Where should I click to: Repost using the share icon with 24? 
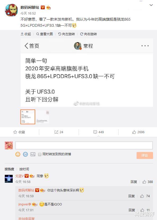[59, 132]
